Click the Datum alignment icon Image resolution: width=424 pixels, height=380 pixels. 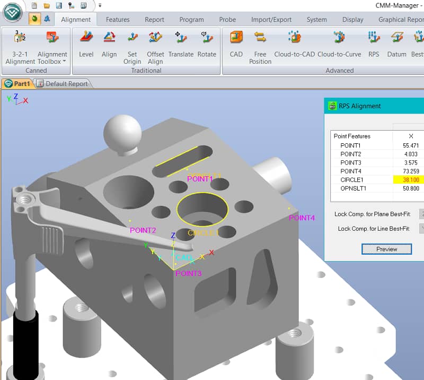pyautogui.click(x=396, y=38)
